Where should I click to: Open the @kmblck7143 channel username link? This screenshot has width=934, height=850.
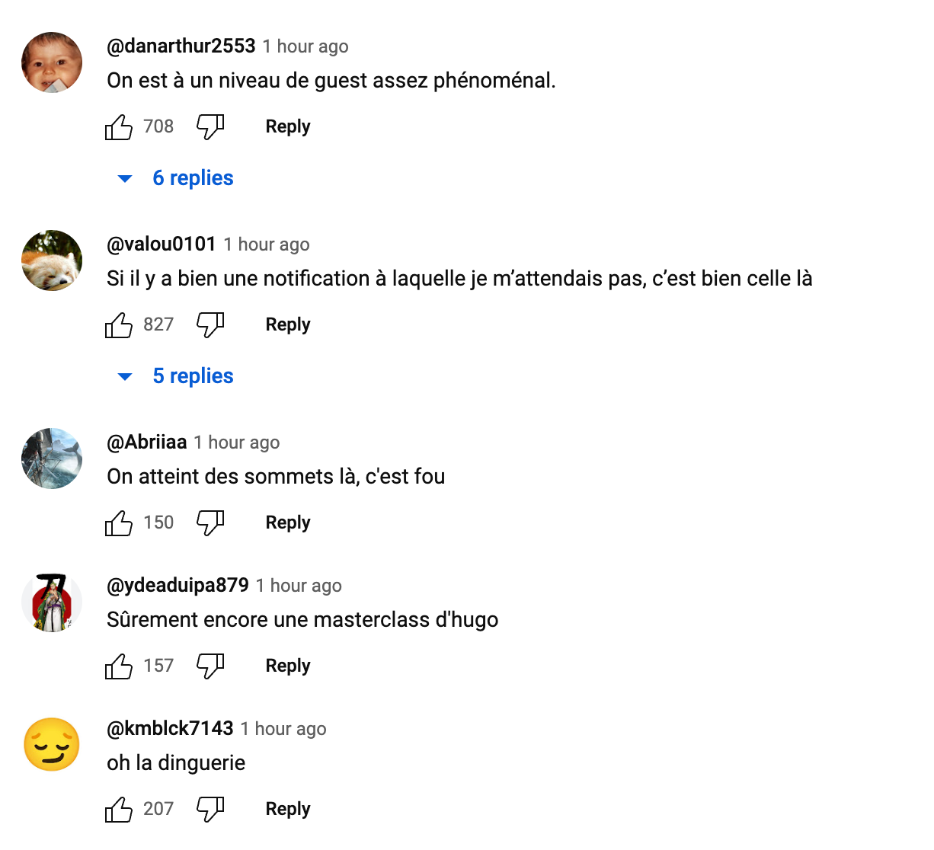170,728
